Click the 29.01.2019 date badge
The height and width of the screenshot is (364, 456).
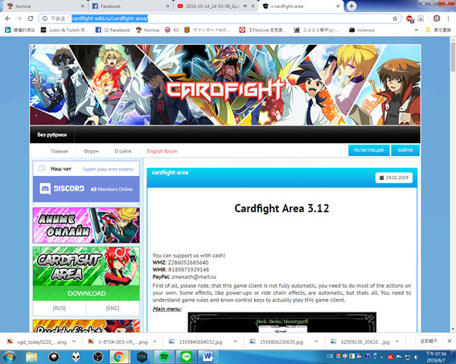point(394,178)
